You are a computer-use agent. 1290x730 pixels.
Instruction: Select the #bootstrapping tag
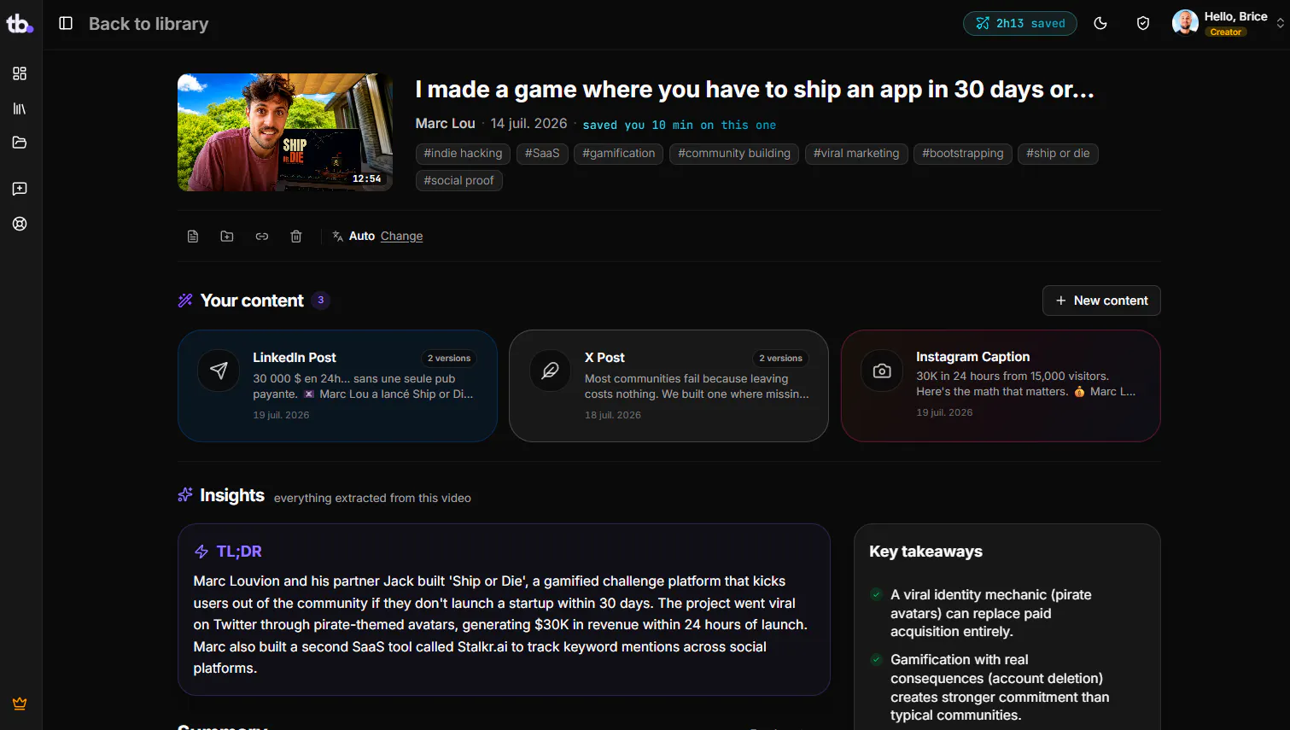(963, 154)
